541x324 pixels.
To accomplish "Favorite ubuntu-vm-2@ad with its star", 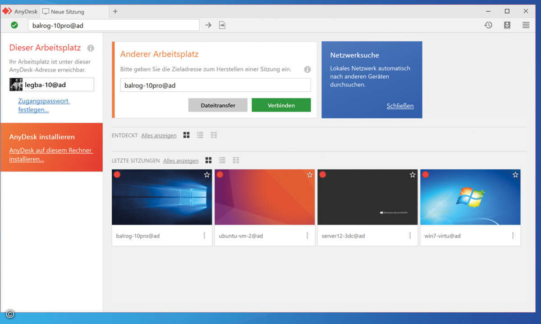I will click(x=310, y=175).
